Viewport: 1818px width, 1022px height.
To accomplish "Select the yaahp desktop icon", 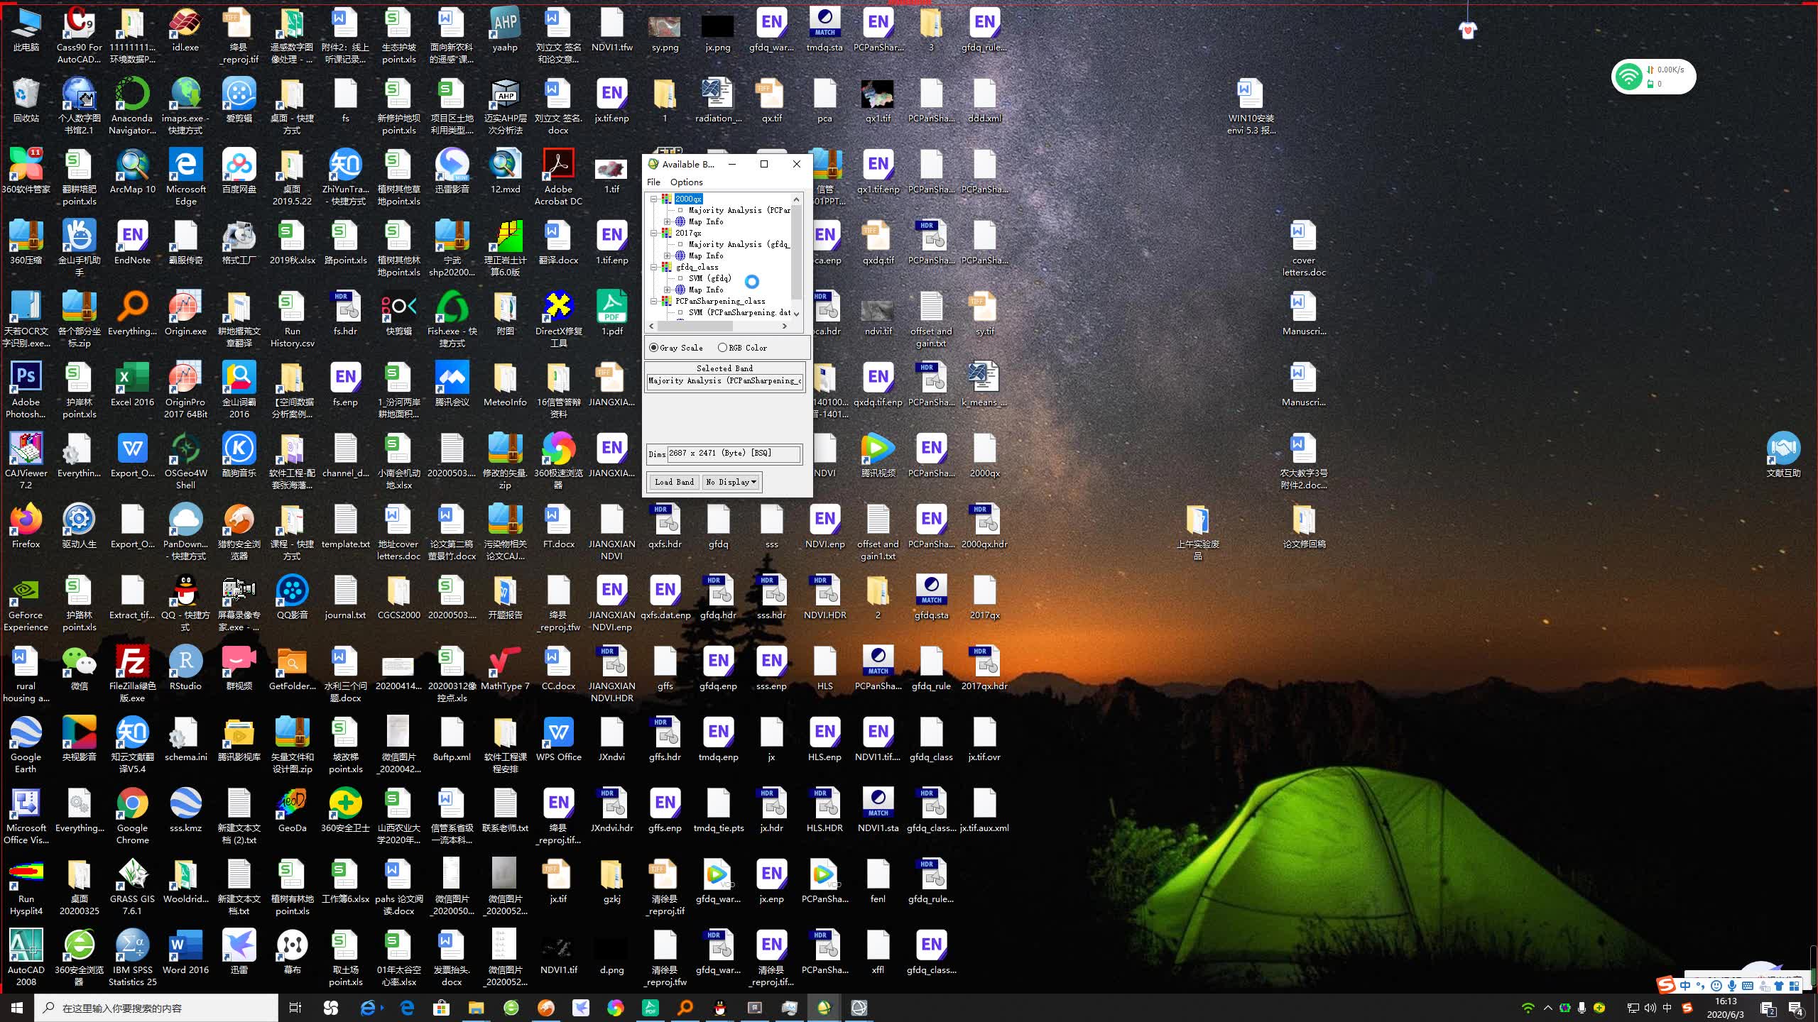I will [506, 31].
